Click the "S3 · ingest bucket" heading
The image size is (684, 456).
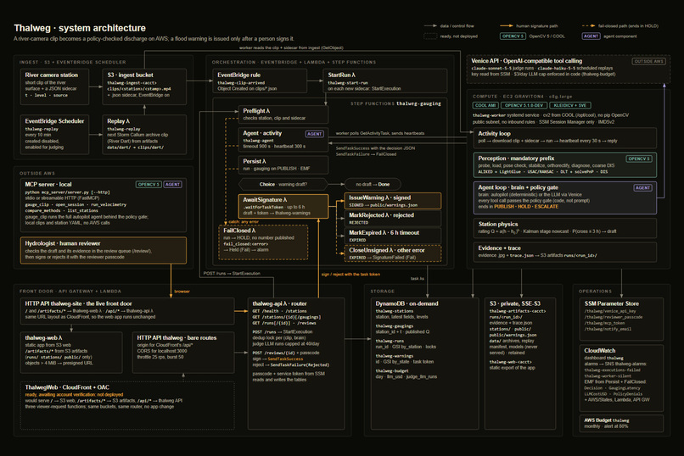tap(130, 75)
